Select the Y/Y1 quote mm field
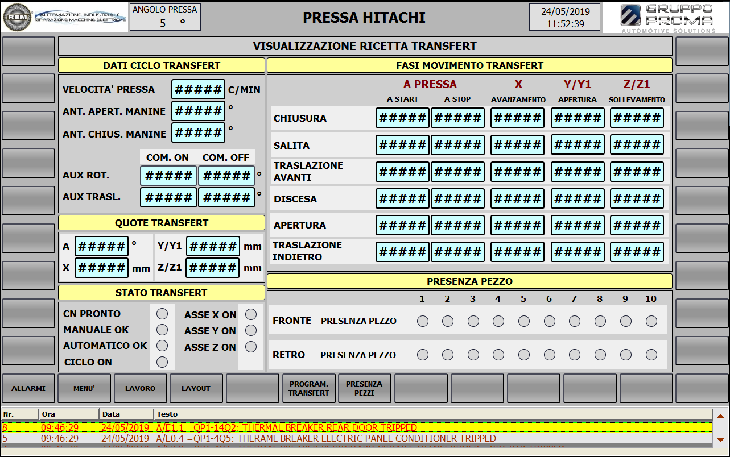The image size is (730, 457). click(x=213, y=246)
